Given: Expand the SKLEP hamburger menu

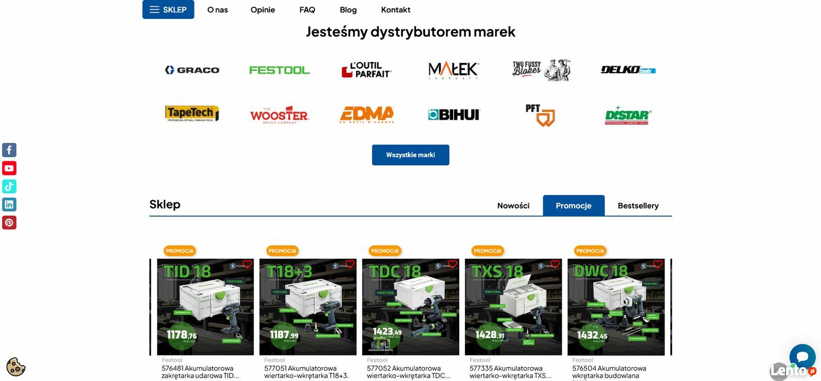Looking at the screenshot, I should pos(168,10).
